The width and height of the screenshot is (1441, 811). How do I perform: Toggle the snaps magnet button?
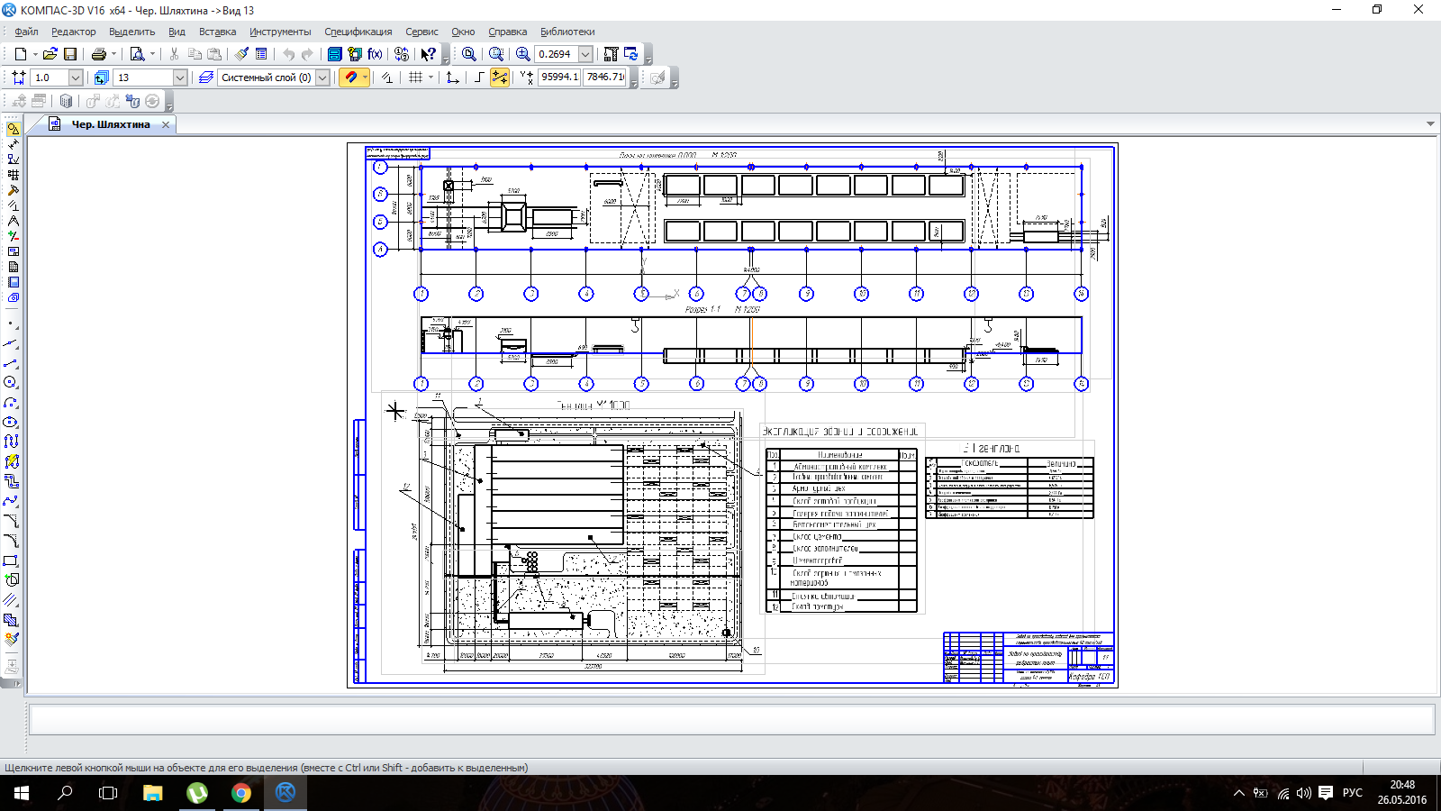[x=350, y=77]
